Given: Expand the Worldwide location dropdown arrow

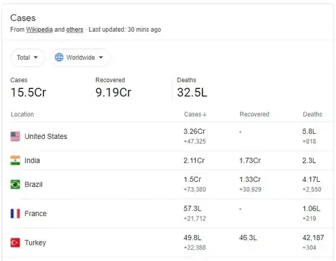Looking at the screenshot, I should pyautogui.click(x=101, y=57).
